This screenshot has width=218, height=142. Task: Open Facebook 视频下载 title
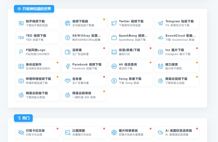point(87,64)
